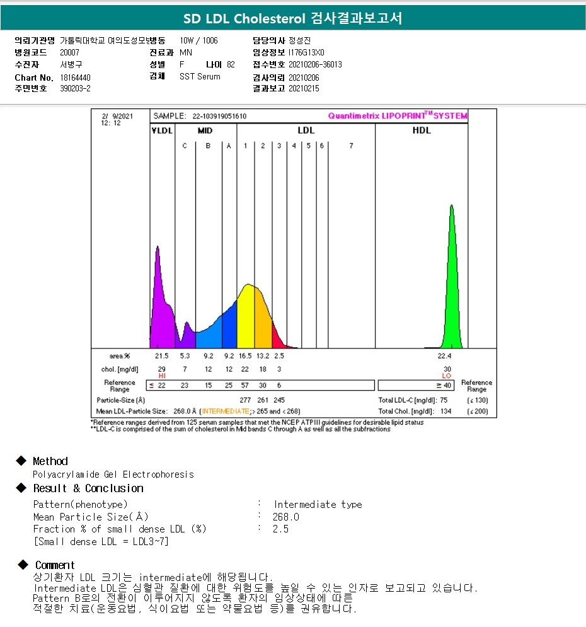This screenshot has height=627, width=586.
Task: Click attending doctor name "정성진"
Action: click(299, 40)
